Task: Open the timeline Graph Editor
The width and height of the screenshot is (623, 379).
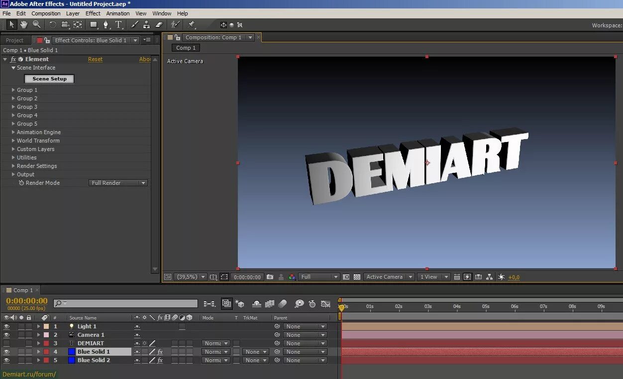Action: coord(326,303)
